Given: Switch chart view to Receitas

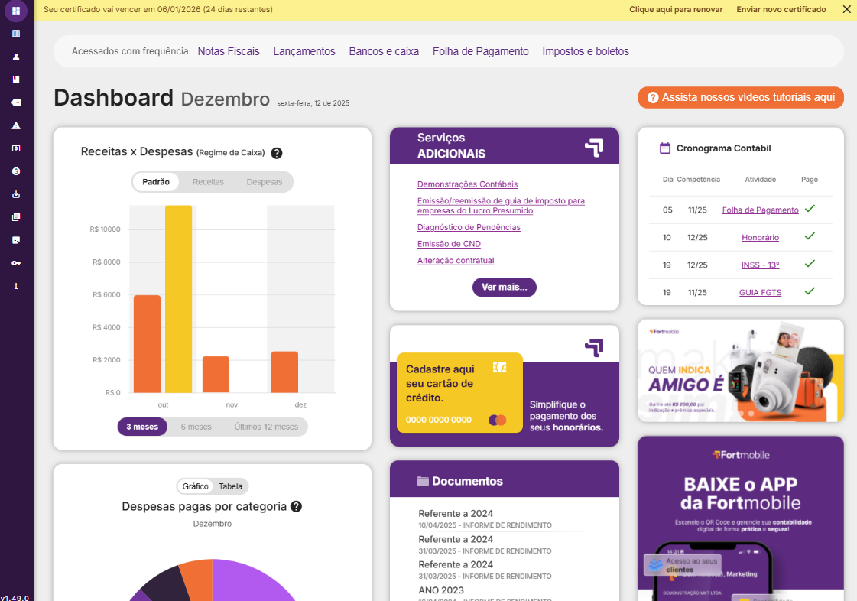Looking at the screenshot, I should click(x=208, y=182).
